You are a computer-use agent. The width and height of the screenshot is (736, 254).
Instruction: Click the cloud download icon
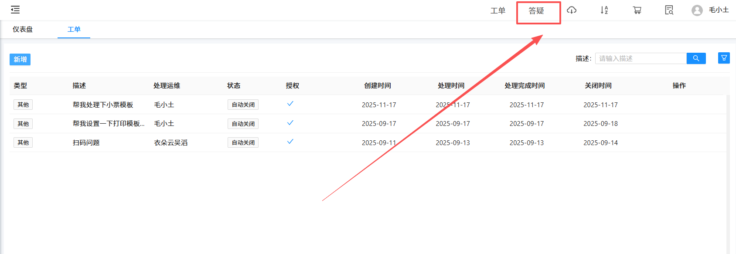pos(572,10)
